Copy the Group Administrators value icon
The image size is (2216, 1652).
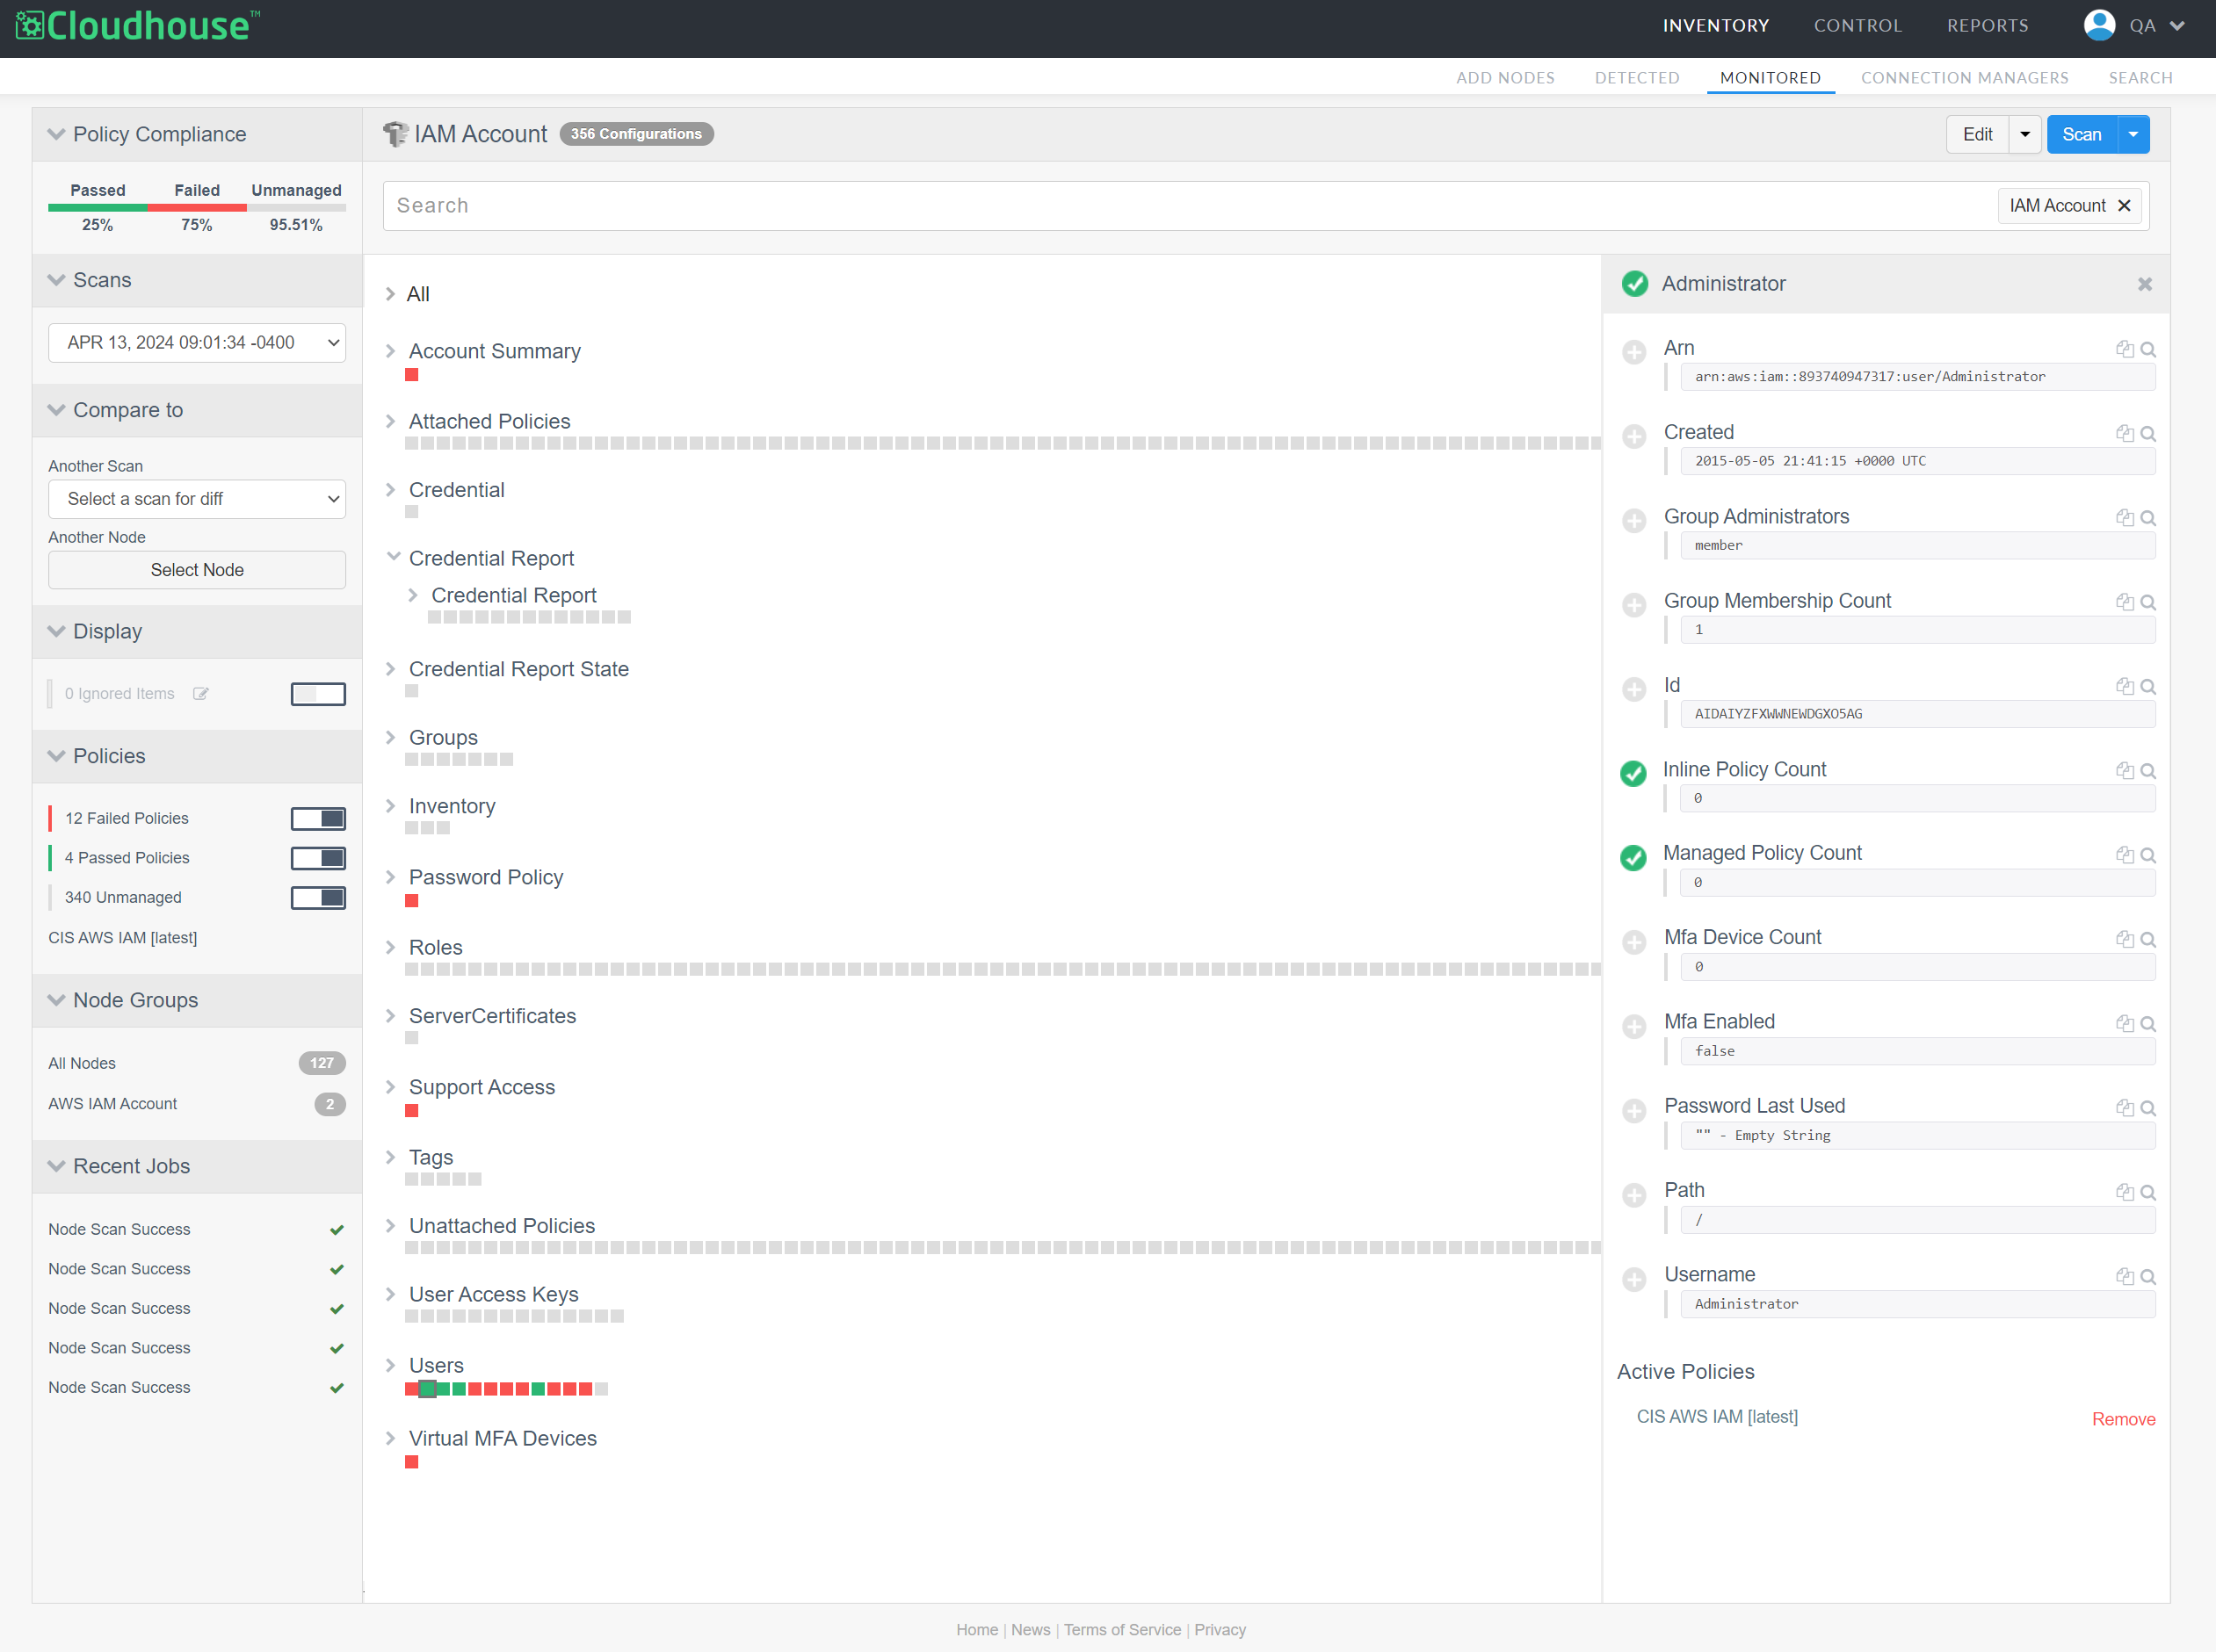click(2124, 517)
